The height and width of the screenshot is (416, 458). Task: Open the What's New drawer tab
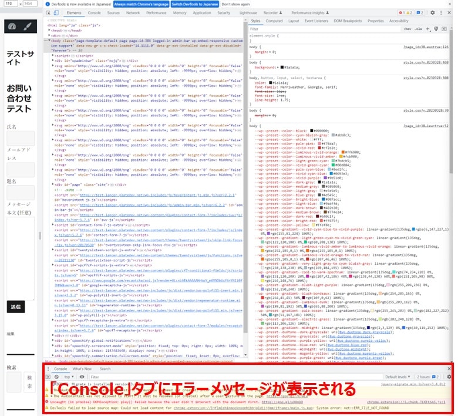(82, 369)
